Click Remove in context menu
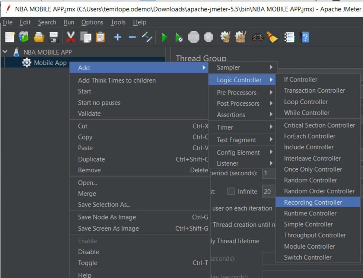The height and width of the screenshot is (278, 363). (140, 170)
